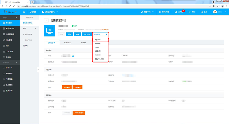Open 幫助文檔 help documents
The width and height of the screenshot is (229, 124).
(x=164, y=12)
